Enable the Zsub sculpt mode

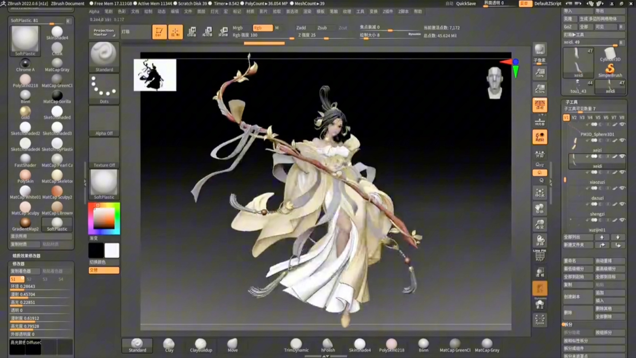point(322,28)
